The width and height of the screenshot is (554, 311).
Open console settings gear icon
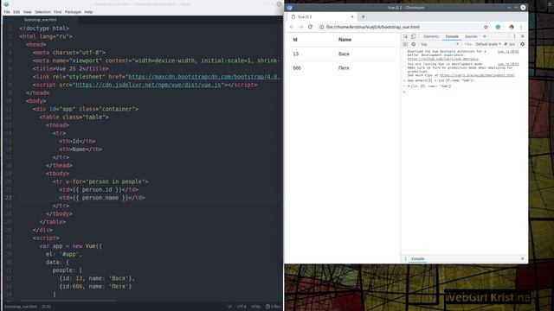[523, 44]
